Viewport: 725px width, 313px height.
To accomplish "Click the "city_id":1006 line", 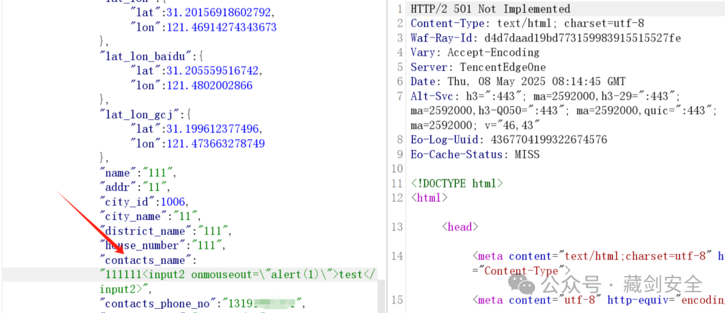I will click(x=144, y=202).
